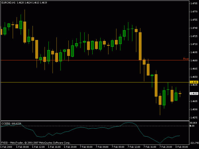The width and height of the screenshot is (199, 149).
Task: Click the 1.4710 price scale value
Action: click(194, 44)
